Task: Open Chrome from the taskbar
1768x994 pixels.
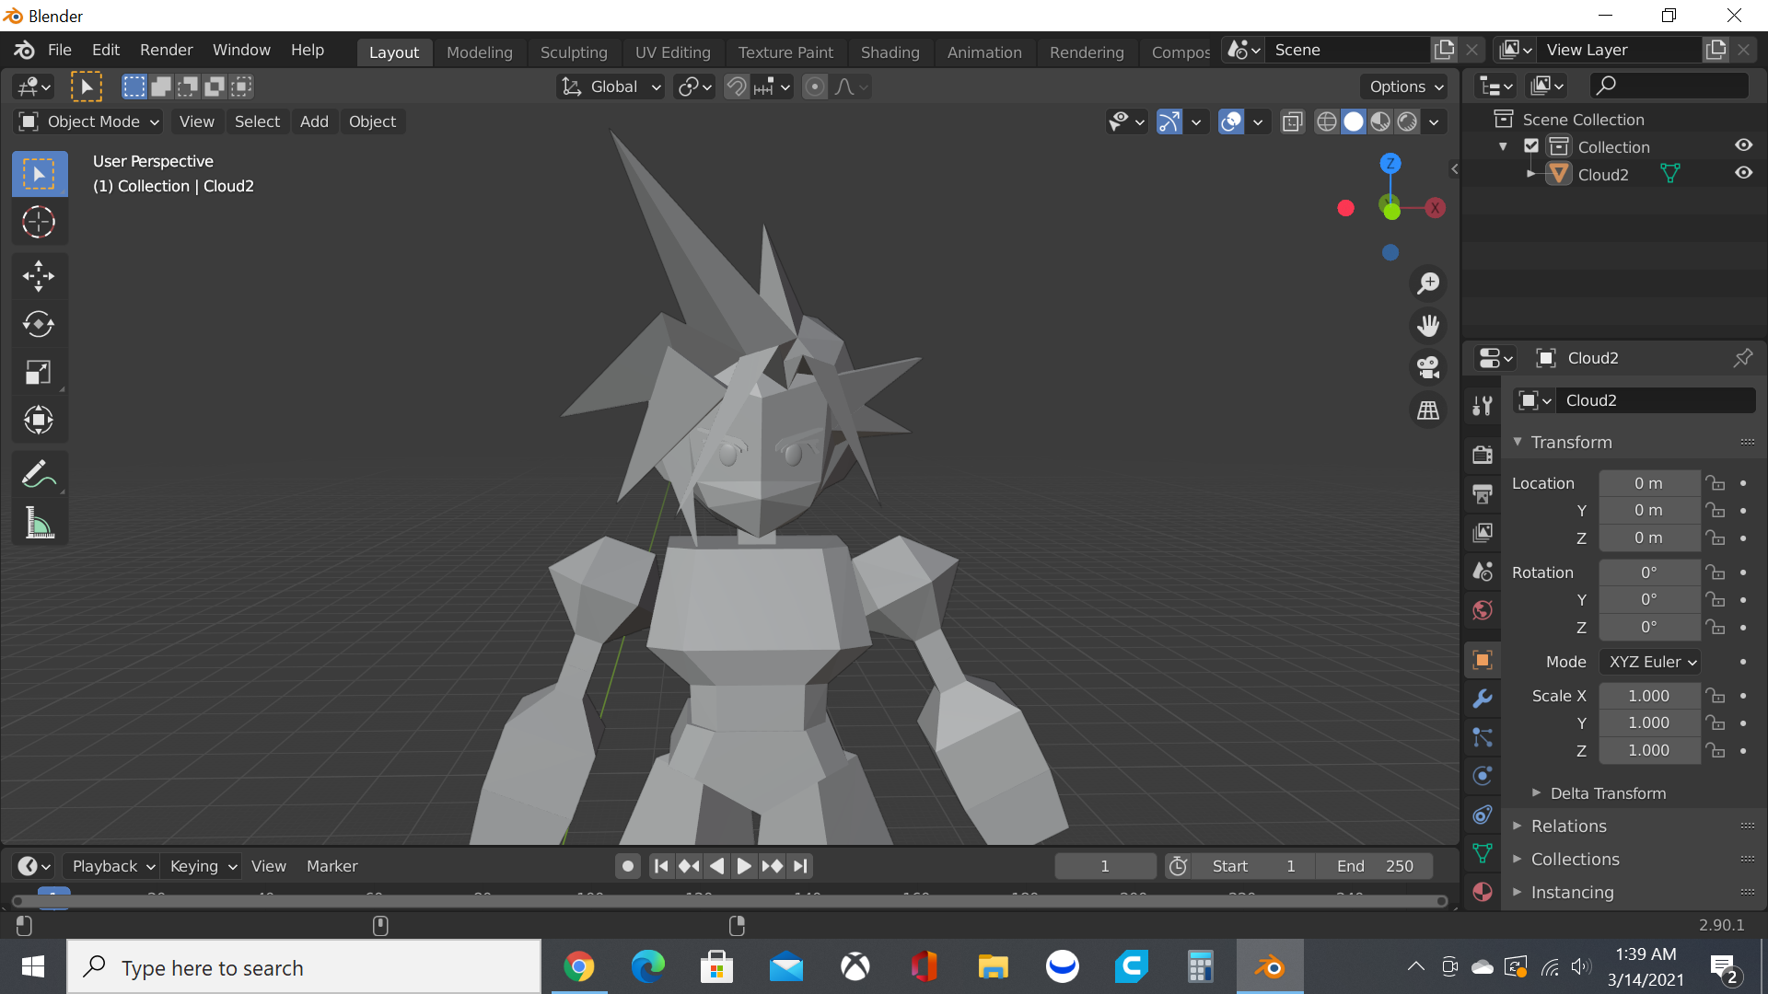Action: (x=579, y=967)
